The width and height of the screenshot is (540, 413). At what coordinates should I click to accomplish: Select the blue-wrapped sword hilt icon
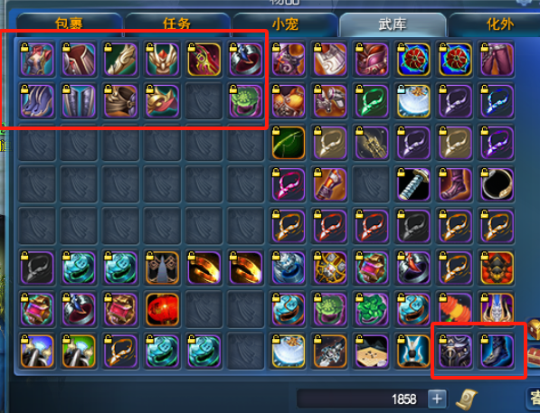(x=413, y=184)
